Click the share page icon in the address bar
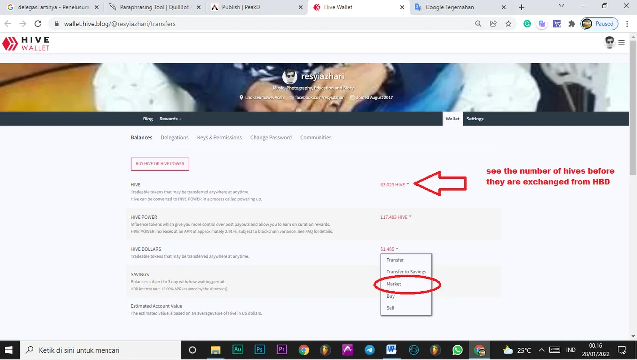637x360 pixels. click(x=493, y=24)
